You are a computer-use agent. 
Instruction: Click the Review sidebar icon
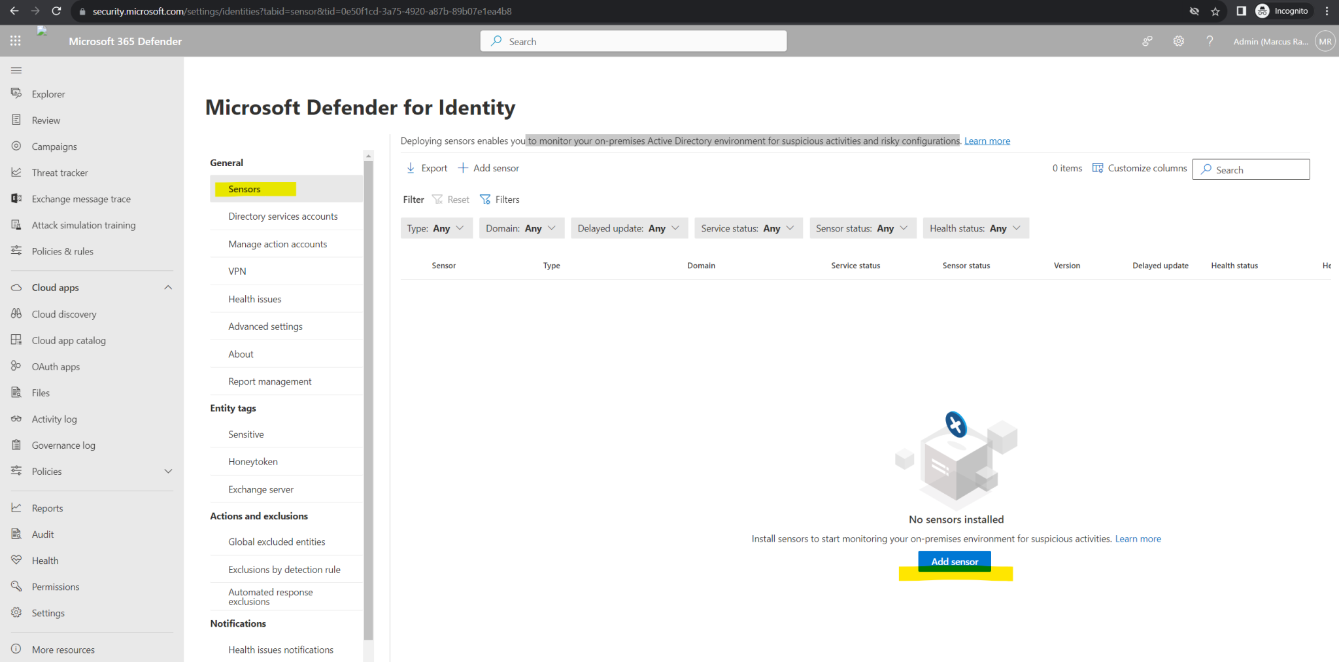pyautogui.click(x=16, y=120)
